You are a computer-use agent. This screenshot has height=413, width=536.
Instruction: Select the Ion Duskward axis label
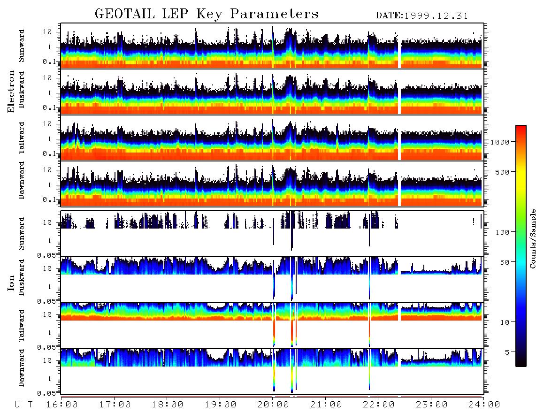click(x=22, y=278)
